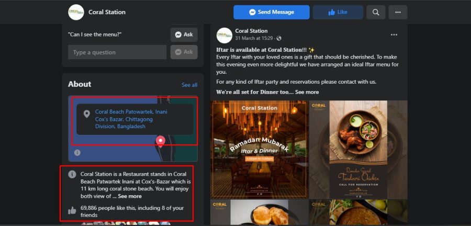Send Message to Coral Station
This screenshot has width=471, height=226.
pyautogui.click(x=272, y=13)
